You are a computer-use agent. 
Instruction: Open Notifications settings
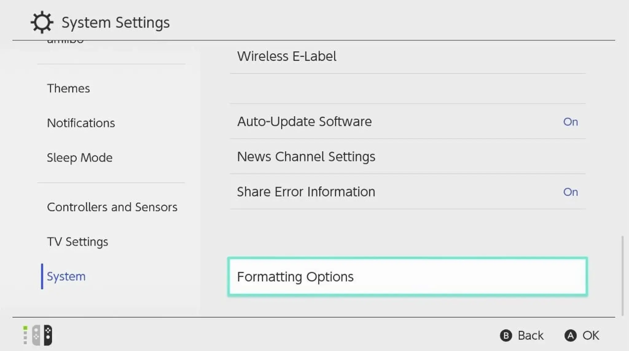(80, 123)
